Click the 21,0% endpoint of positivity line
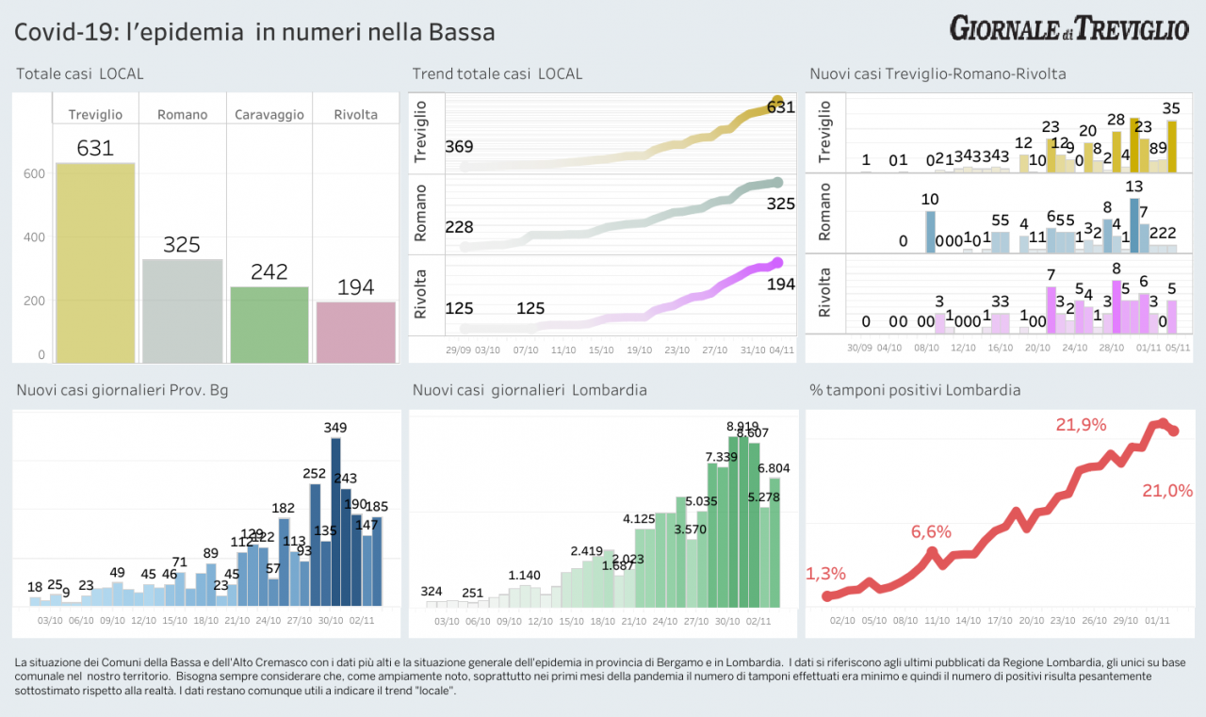This screenshot has width=1206, height=717. coord(1174,432)
